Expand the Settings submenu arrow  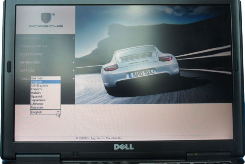(73, 70)
